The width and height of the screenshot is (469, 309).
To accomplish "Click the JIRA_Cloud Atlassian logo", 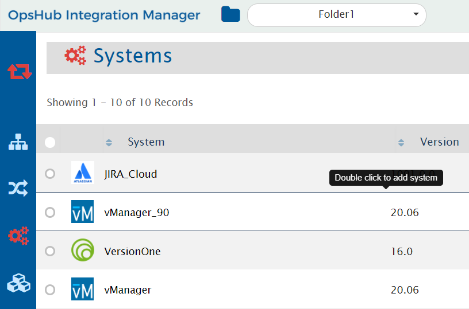I will tap(82, 173).
